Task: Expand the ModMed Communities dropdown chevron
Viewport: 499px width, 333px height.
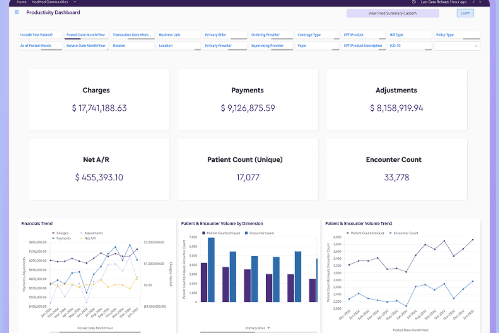Action: coord(75,2)
